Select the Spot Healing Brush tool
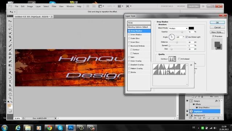The height and width of the screenshot is (131, 232). (x=10, y=45)
